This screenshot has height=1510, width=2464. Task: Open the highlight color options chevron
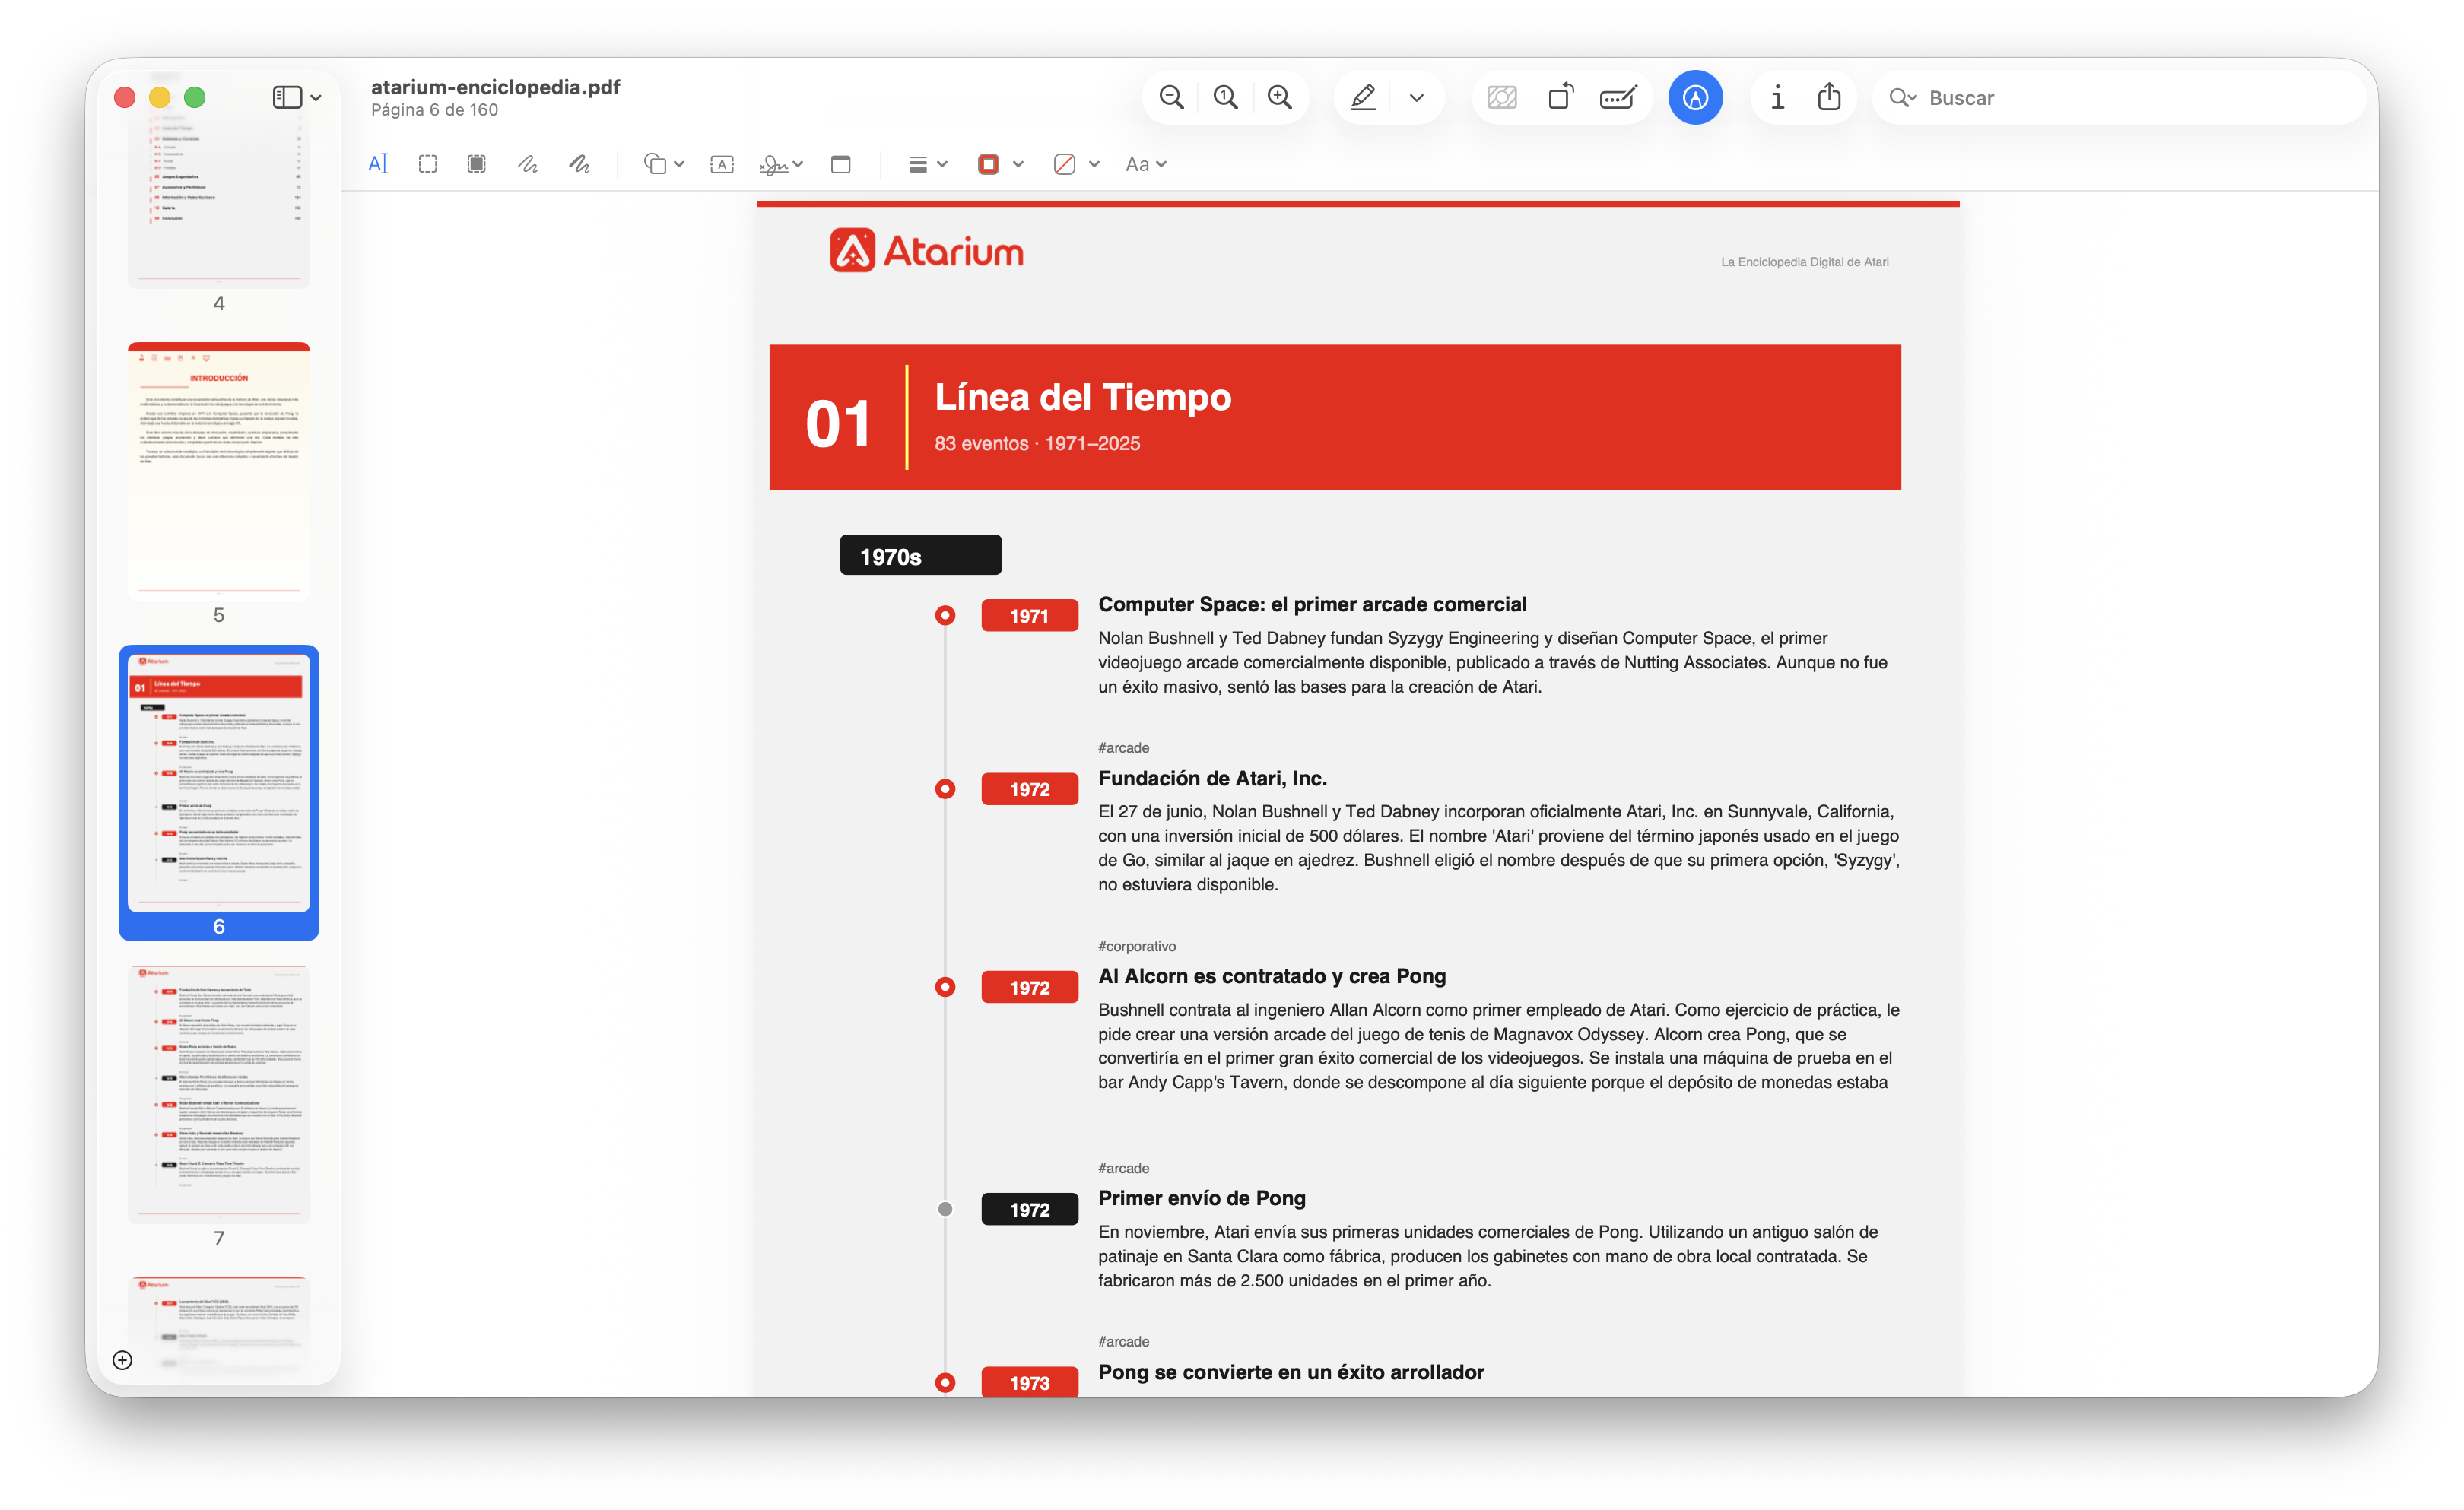[1416, 98]
